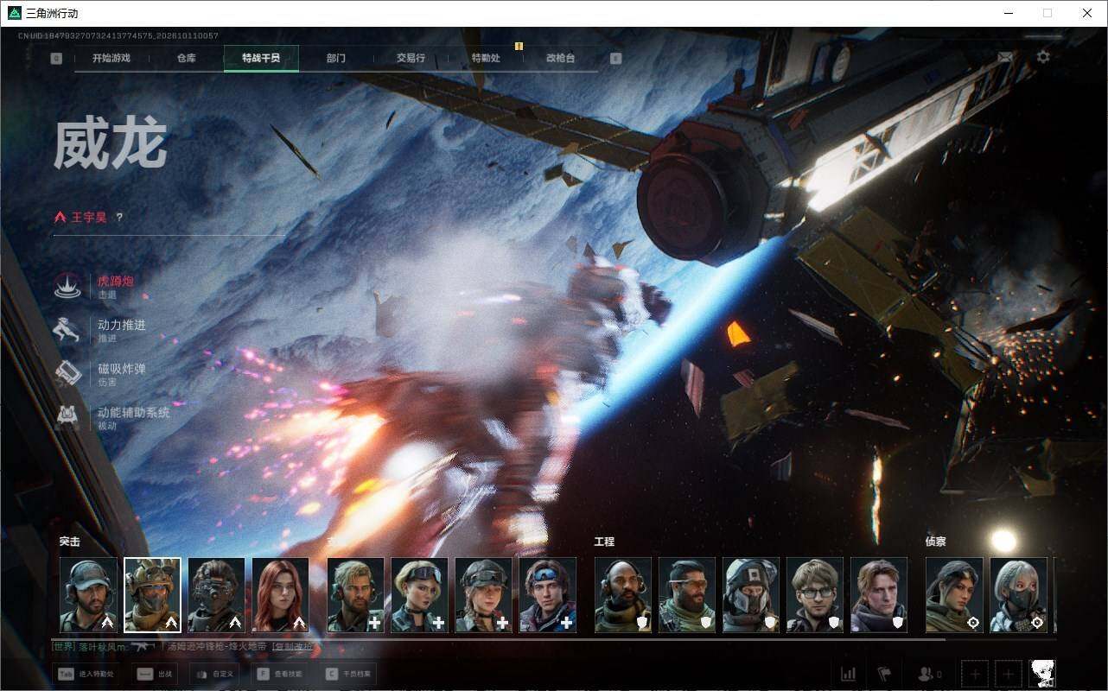Select the bald engineer operator with headset
This screenshot has height=691, width=1108.
(623, 595)
